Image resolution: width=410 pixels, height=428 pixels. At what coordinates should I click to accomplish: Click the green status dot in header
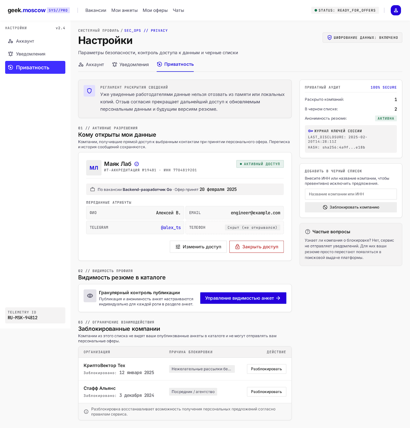click(316, 10)
